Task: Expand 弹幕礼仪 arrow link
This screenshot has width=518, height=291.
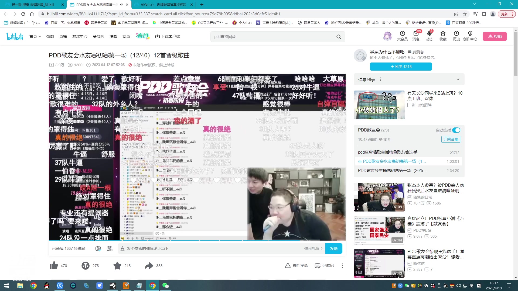Action: pos(313,248)
